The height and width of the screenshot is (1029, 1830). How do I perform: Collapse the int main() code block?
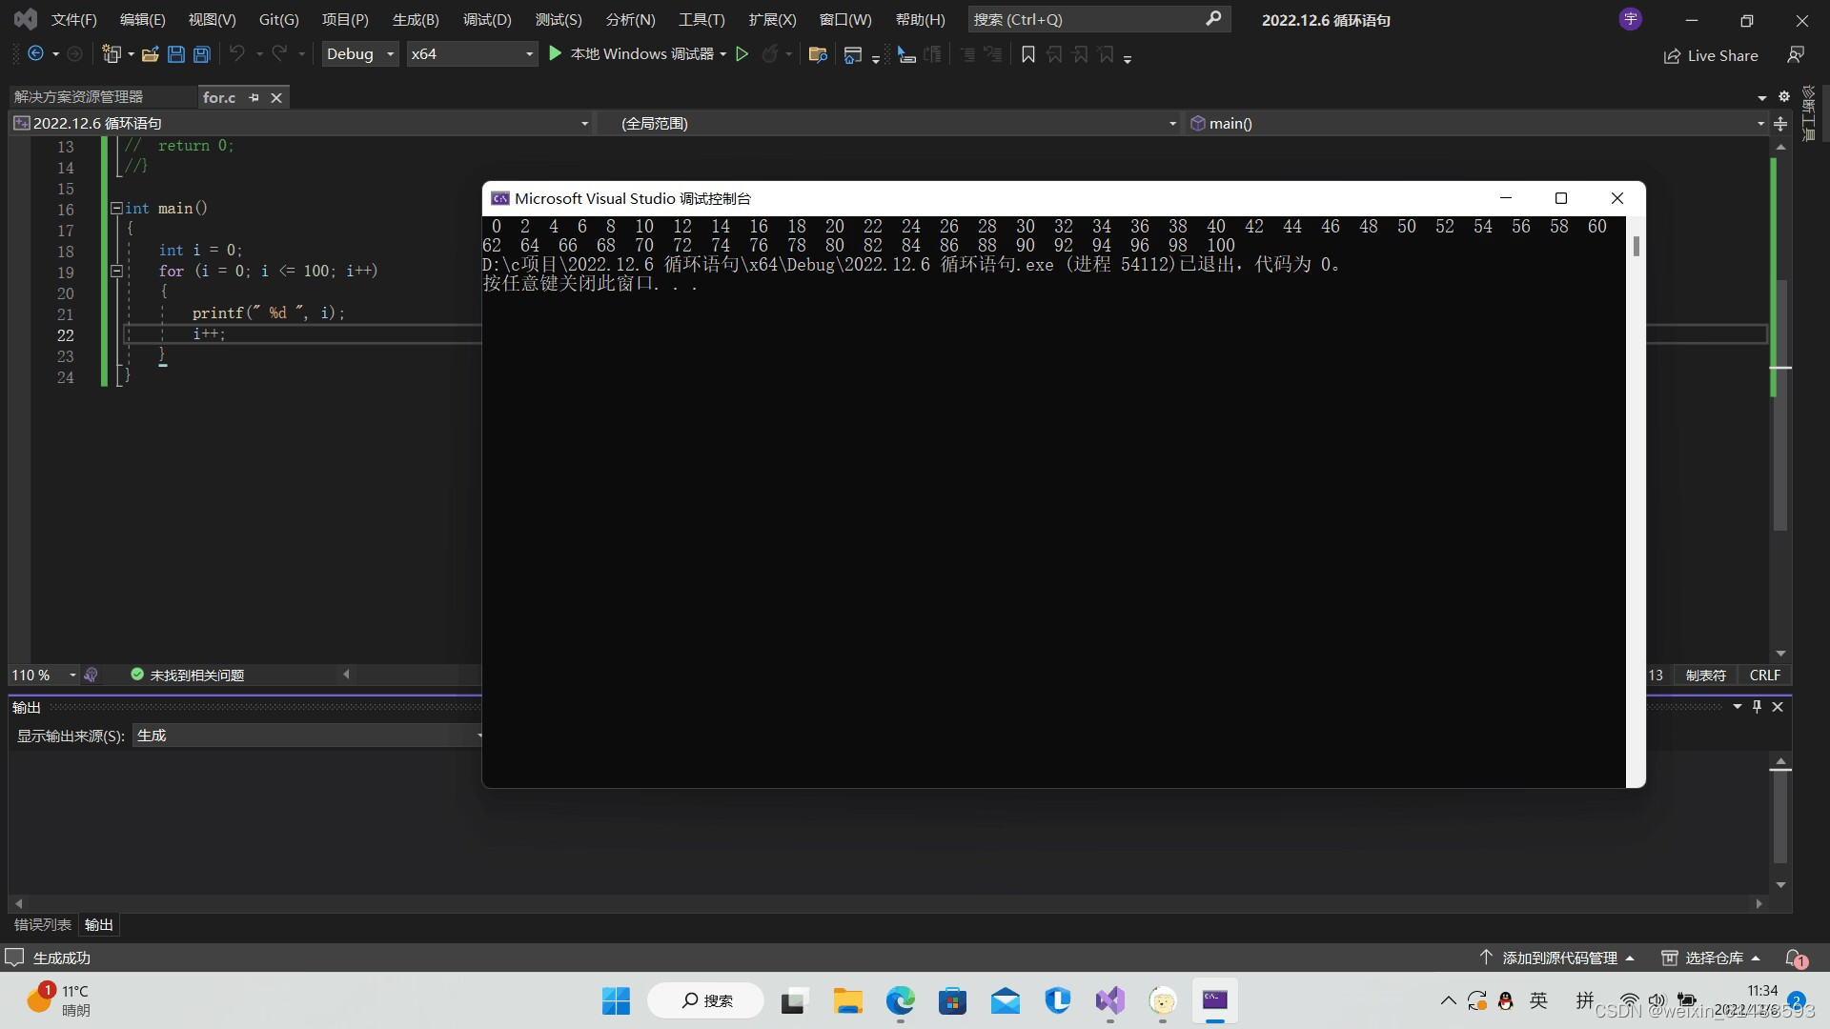[x=116, y=208]
